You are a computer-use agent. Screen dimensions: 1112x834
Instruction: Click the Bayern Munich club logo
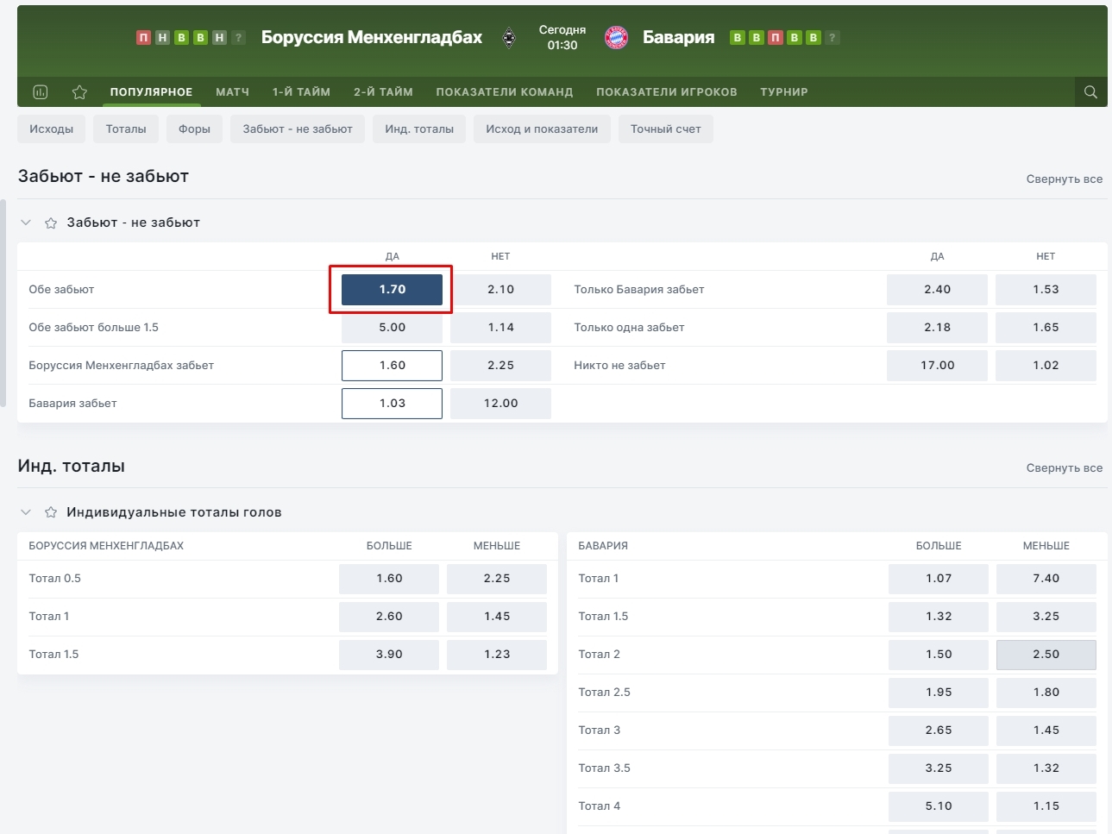(616, 37)
